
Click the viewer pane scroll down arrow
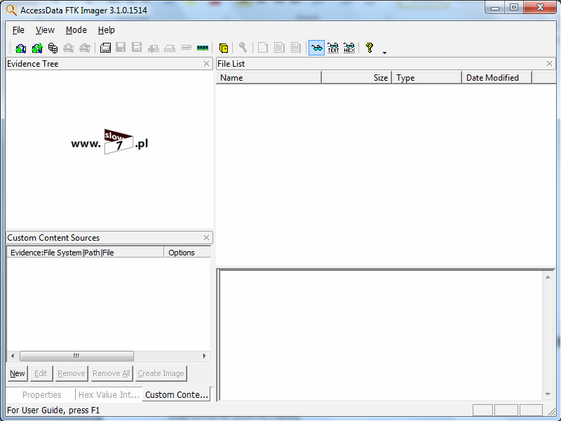tap(548, 394)
